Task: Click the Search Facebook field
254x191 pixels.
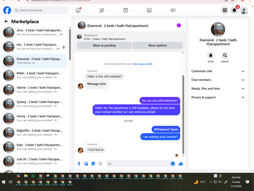Action: [x=41, y=10]
